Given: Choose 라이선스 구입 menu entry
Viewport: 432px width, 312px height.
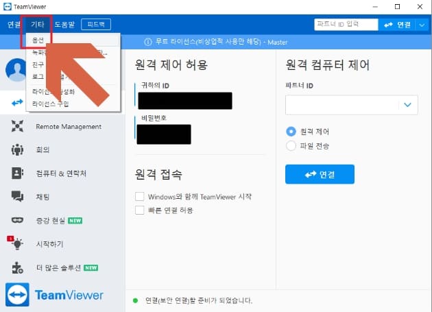Looking at the screenshot, I should tap(51, 104).
